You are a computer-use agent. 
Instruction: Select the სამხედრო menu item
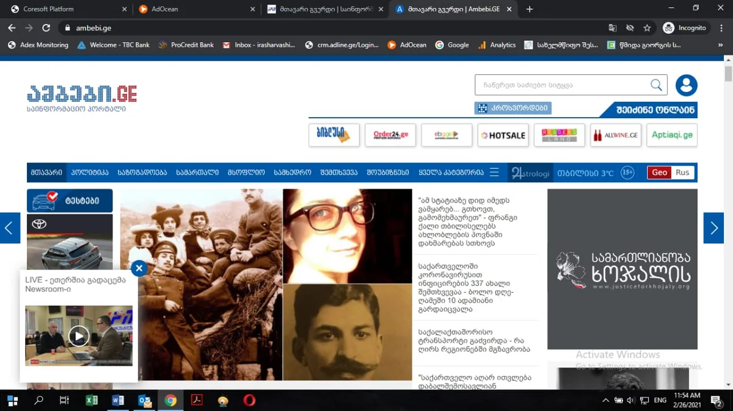[293, 173]
